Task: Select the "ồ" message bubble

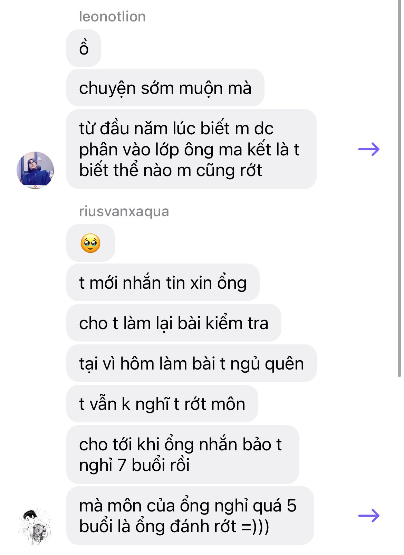Action: click(x=84, y=48)
